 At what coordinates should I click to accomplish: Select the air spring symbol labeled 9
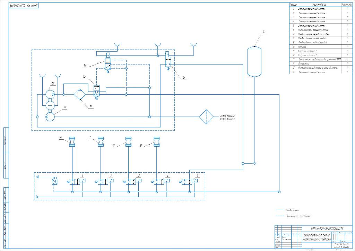(157, 142)
